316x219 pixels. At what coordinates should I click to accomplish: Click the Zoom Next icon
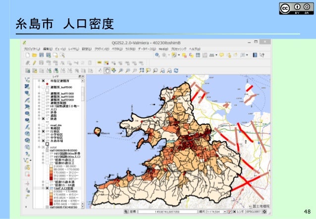click(169, 70)
